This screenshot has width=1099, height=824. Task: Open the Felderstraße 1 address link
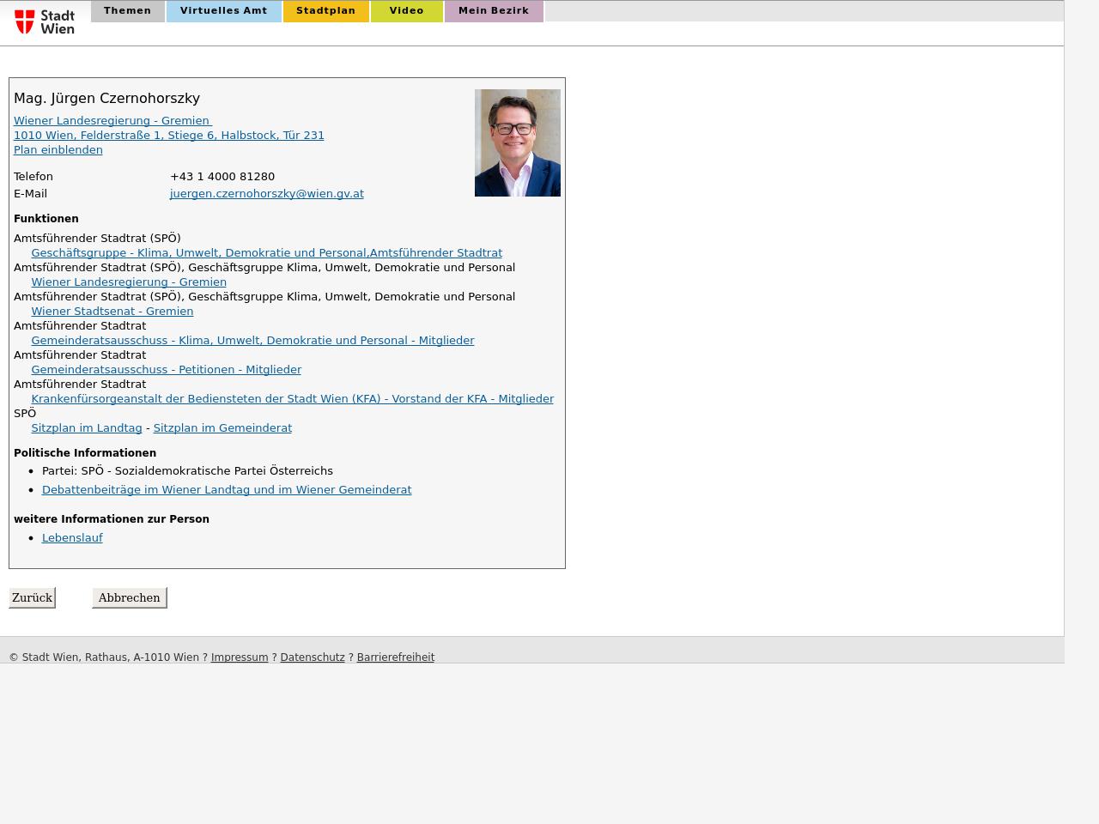[x=168, y=136]
